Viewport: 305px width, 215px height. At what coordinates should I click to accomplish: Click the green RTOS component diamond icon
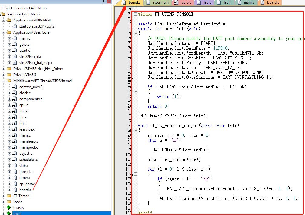coord(9,213)
